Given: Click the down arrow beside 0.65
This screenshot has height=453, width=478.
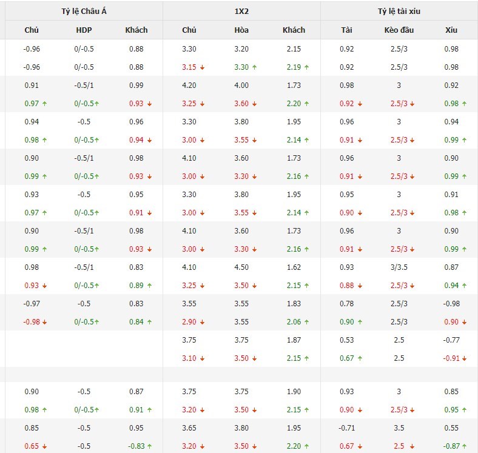Looking at the screenshot, I should click(x=44, y=447).
